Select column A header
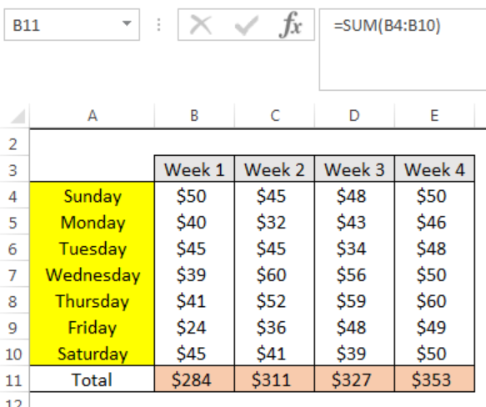486x407 pixels. 92,116
